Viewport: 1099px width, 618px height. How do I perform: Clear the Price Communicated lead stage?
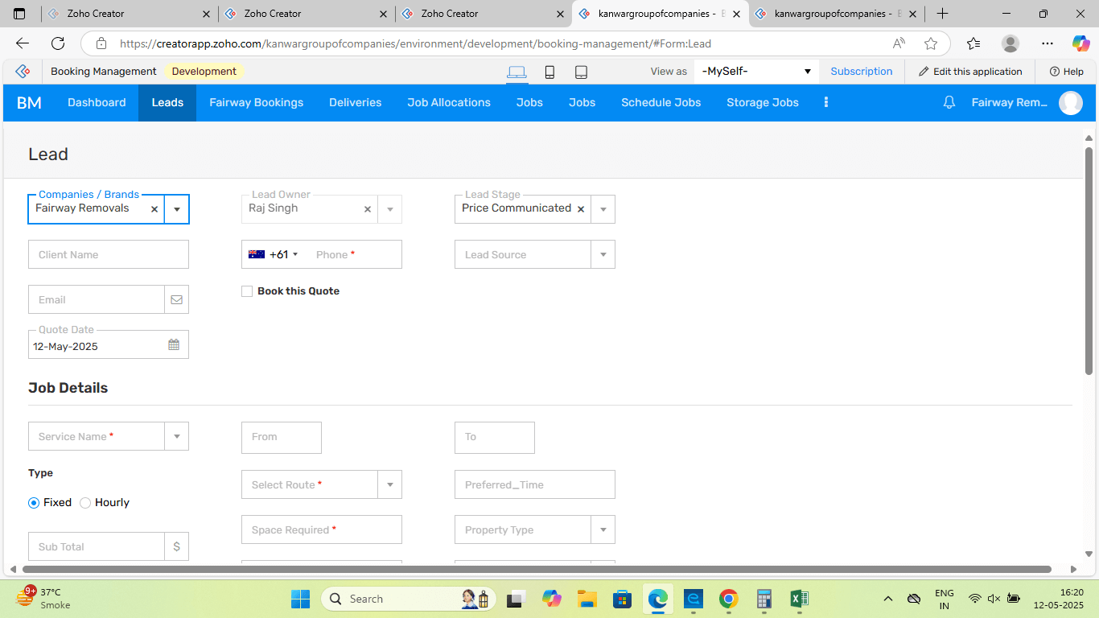pyautogui.click(x=581, y=209)
